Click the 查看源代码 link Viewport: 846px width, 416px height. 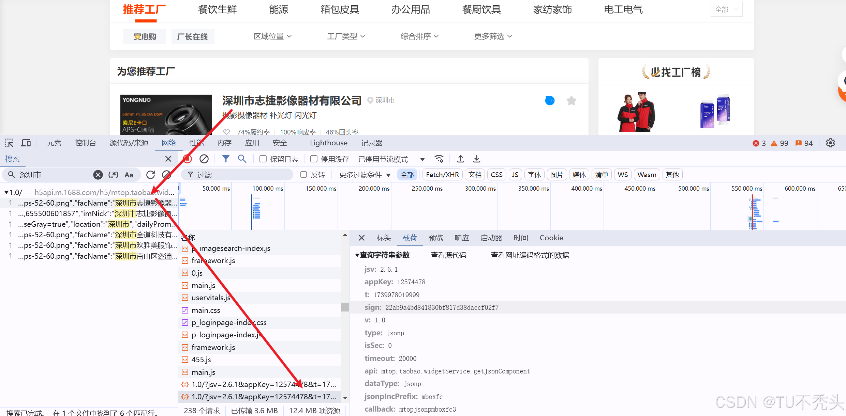click(x=448, y=255)
